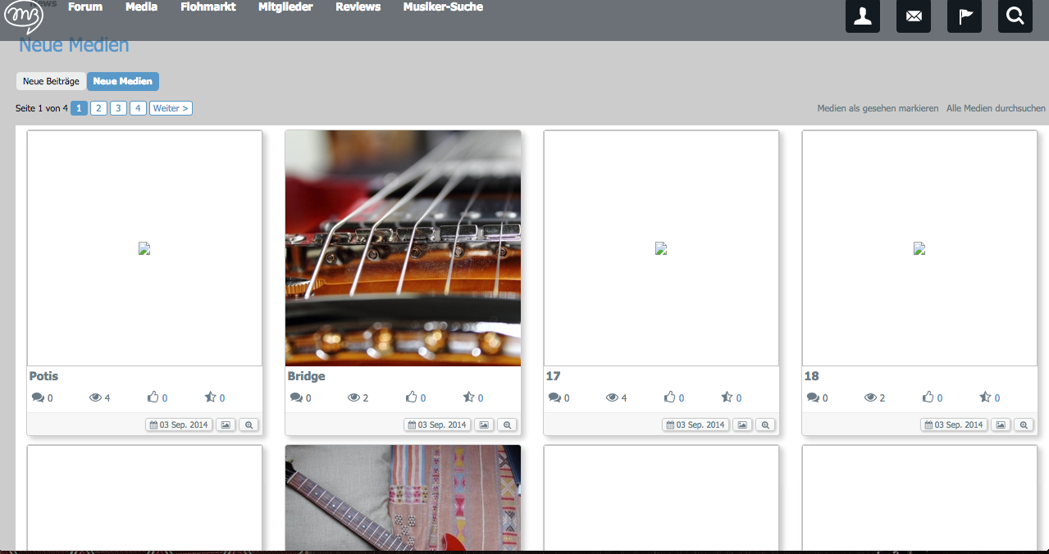Open the user account icon in header
Screen dimensions: 1049x554
coord(863,16)
